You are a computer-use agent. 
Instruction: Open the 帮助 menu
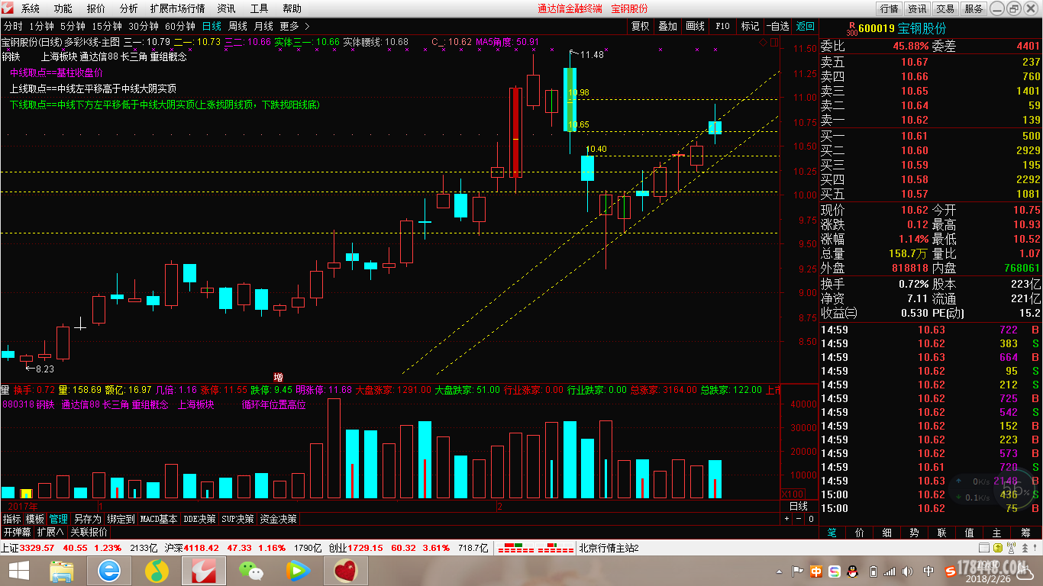coord(292,8)
